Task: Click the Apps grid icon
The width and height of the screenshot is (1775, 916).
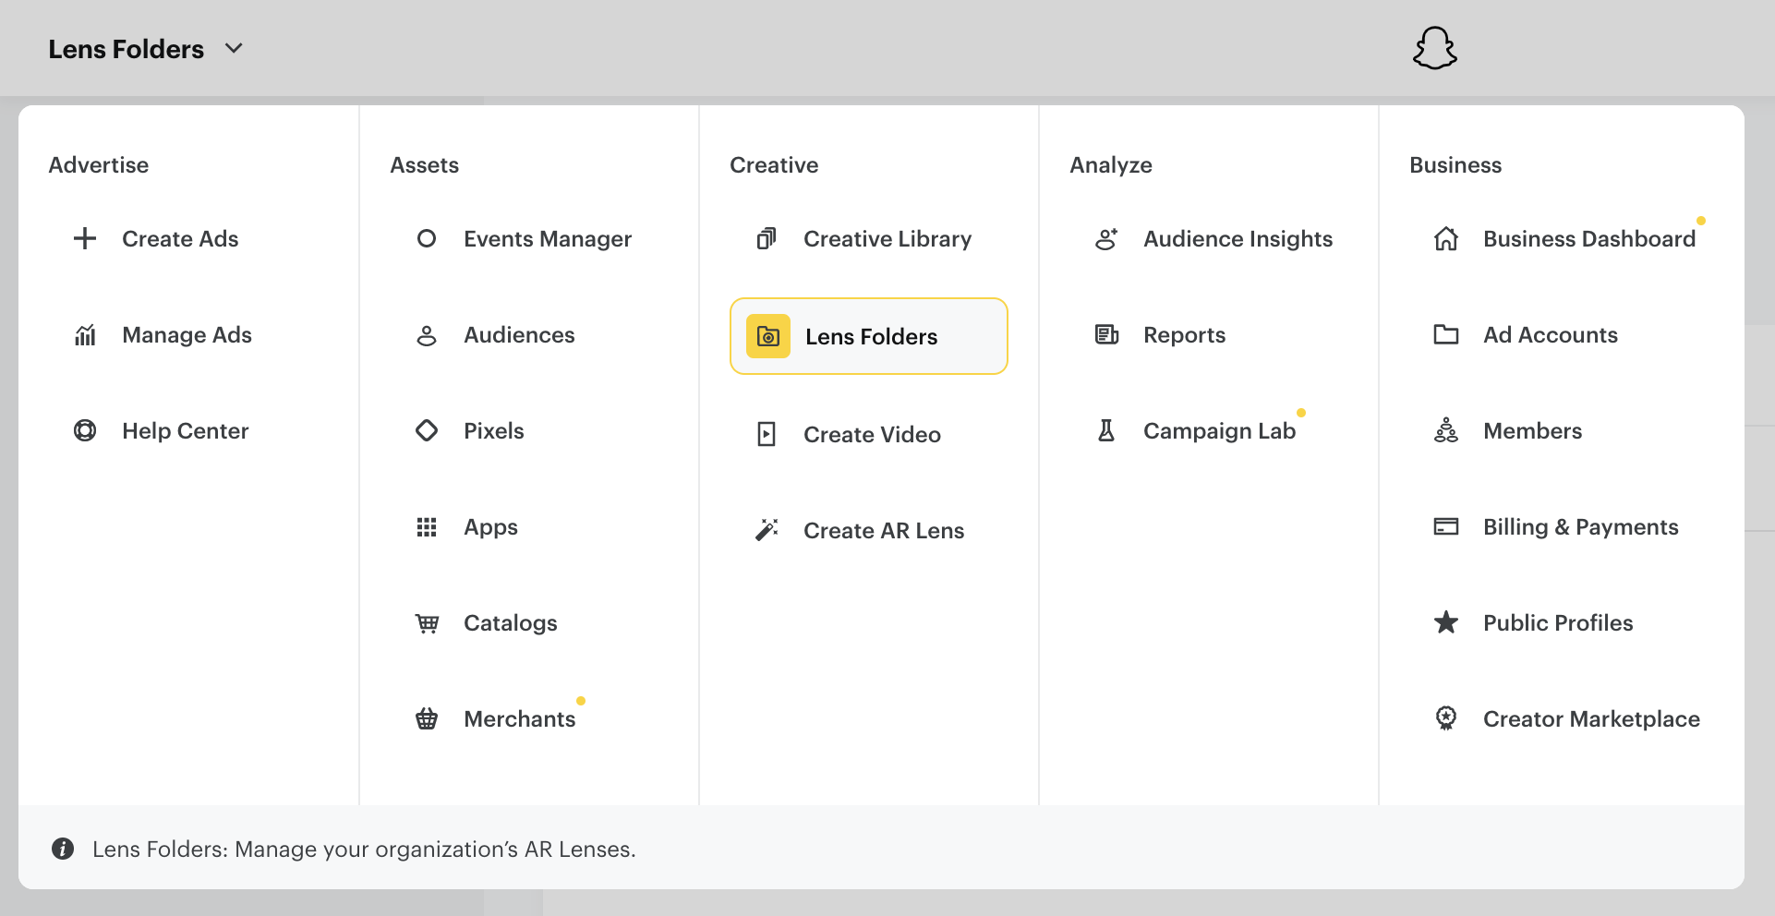Action: (x=427, y=526)
